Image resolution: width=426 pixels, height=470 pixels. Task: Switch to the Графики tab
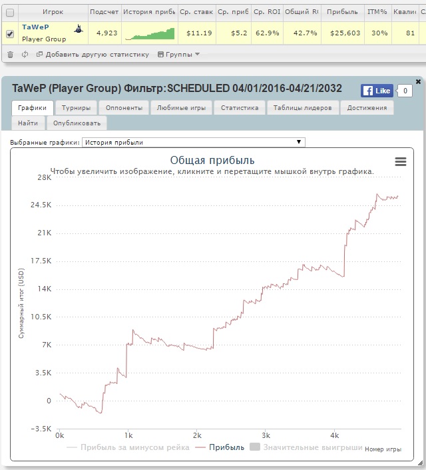33,108
